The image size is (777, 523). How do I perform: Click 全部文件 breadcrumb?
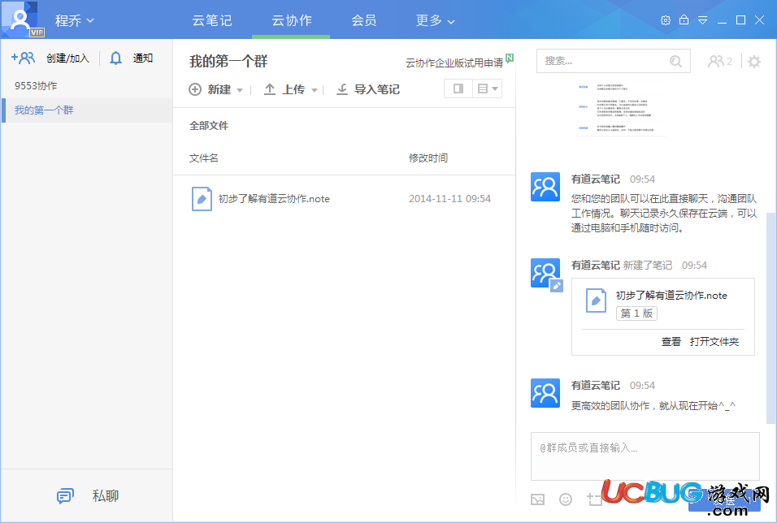coord(209,125)
